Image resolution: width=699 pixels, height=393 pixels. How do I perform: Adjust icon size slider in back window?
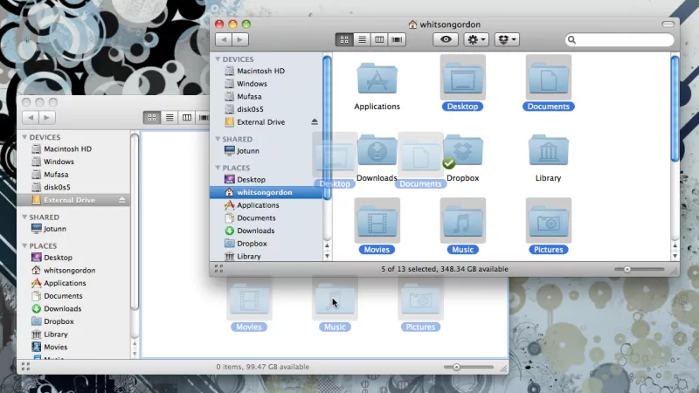coord(456,367)
